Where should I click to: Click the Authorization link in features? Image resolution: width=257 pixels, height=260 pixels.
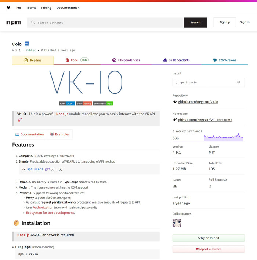(x=43, y=207)
